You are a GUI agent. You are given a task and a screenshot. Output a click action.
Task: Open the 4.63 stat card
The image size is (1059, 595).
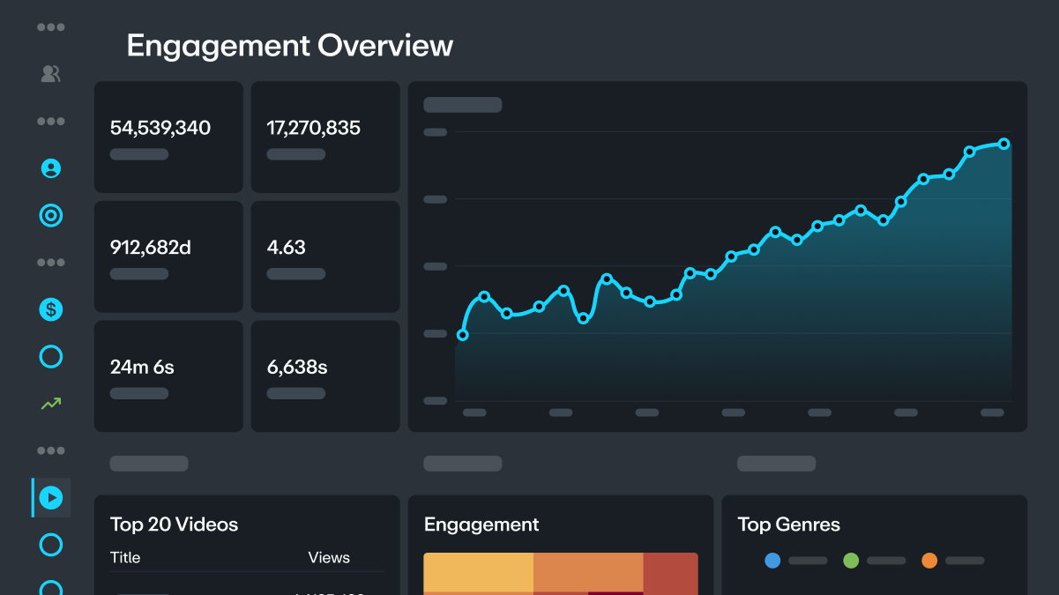pos(325,257)
